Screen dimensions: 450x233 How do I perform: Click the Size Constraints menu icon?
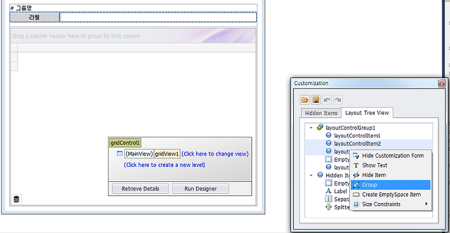356,204
